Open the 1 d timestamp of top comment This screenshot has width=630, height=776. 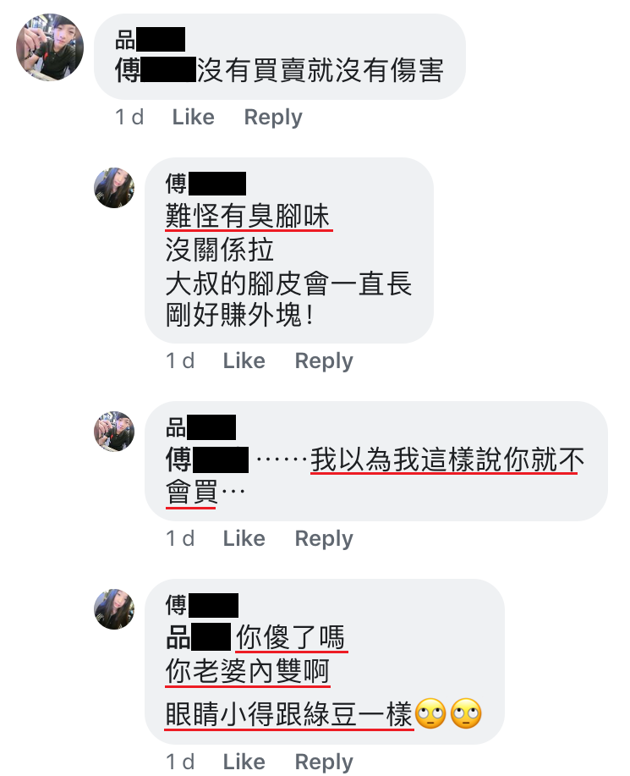pyautogui.click(x=129, y=118)
